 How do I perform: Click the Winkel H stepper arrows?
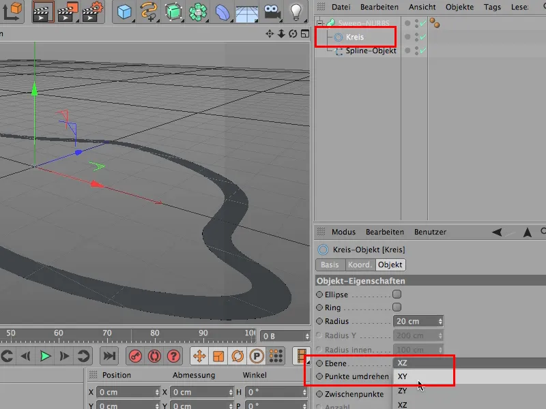[304, 393]
